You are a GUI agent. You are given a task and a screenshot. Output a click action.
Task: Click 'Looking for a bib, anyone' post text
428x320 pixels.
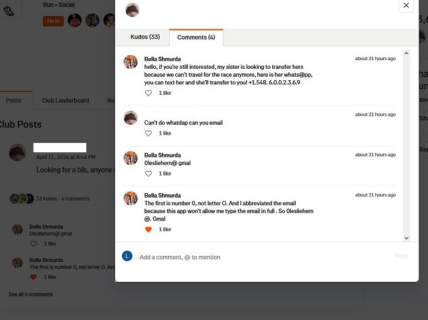click(74, 170)
